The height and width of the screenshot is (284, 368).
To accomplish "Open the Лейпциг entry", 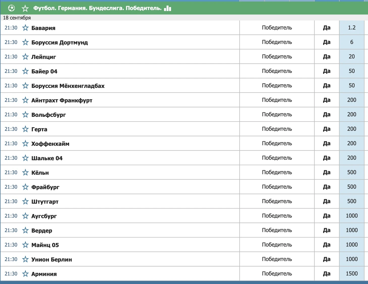I will [x=44, y=57].
